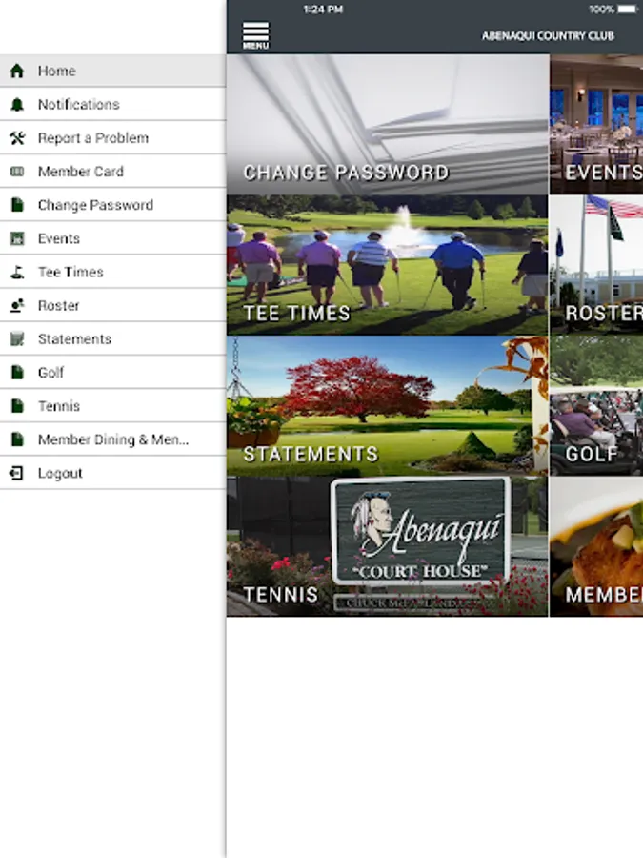Click the Notifications bell icon
Image resolution: width=643 pixels, height=858 pixels.
[x=17, y=104]
